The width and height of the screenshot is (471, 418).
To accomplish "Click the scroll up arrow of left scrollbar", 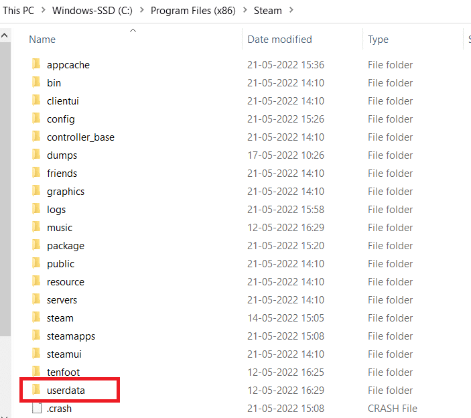I will click(x=5, y=36).
